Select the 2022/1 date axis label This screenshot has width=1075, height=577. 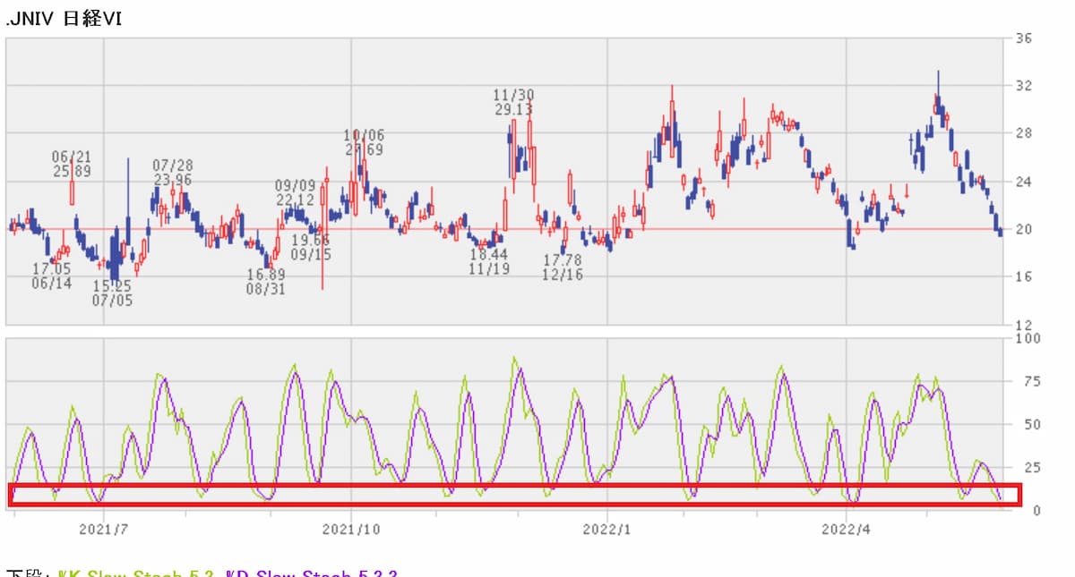coord(606,529)
